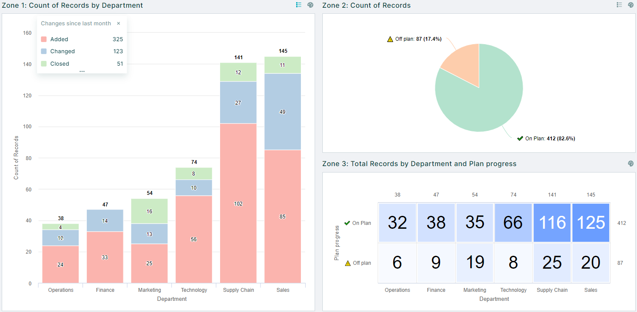Close the Changes since last month panel
Viewport: 637px width, 312px height.
[x=119, y=24]
